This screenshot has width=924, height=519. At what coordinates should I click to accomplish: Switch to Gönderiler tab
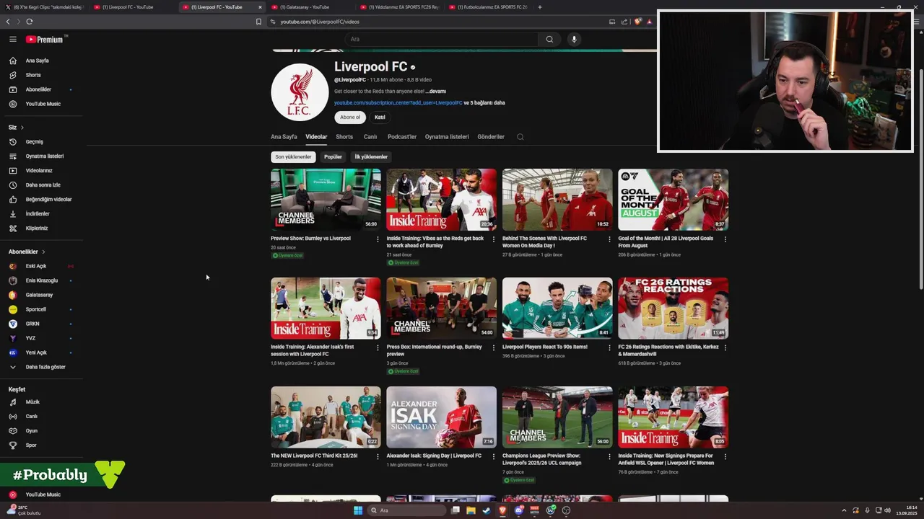[x=491, y=137]
